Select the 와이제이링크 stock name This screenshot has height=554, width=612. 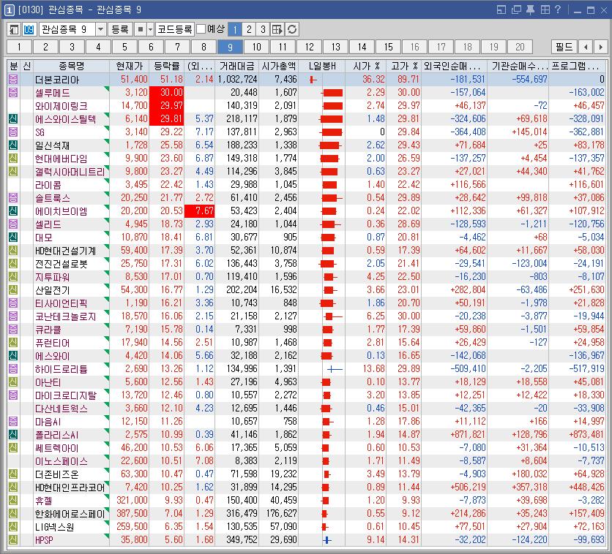pos(61,106)
